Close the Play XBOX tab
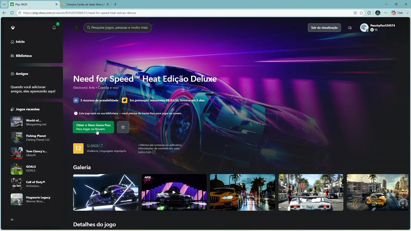 tap(57, 4)
